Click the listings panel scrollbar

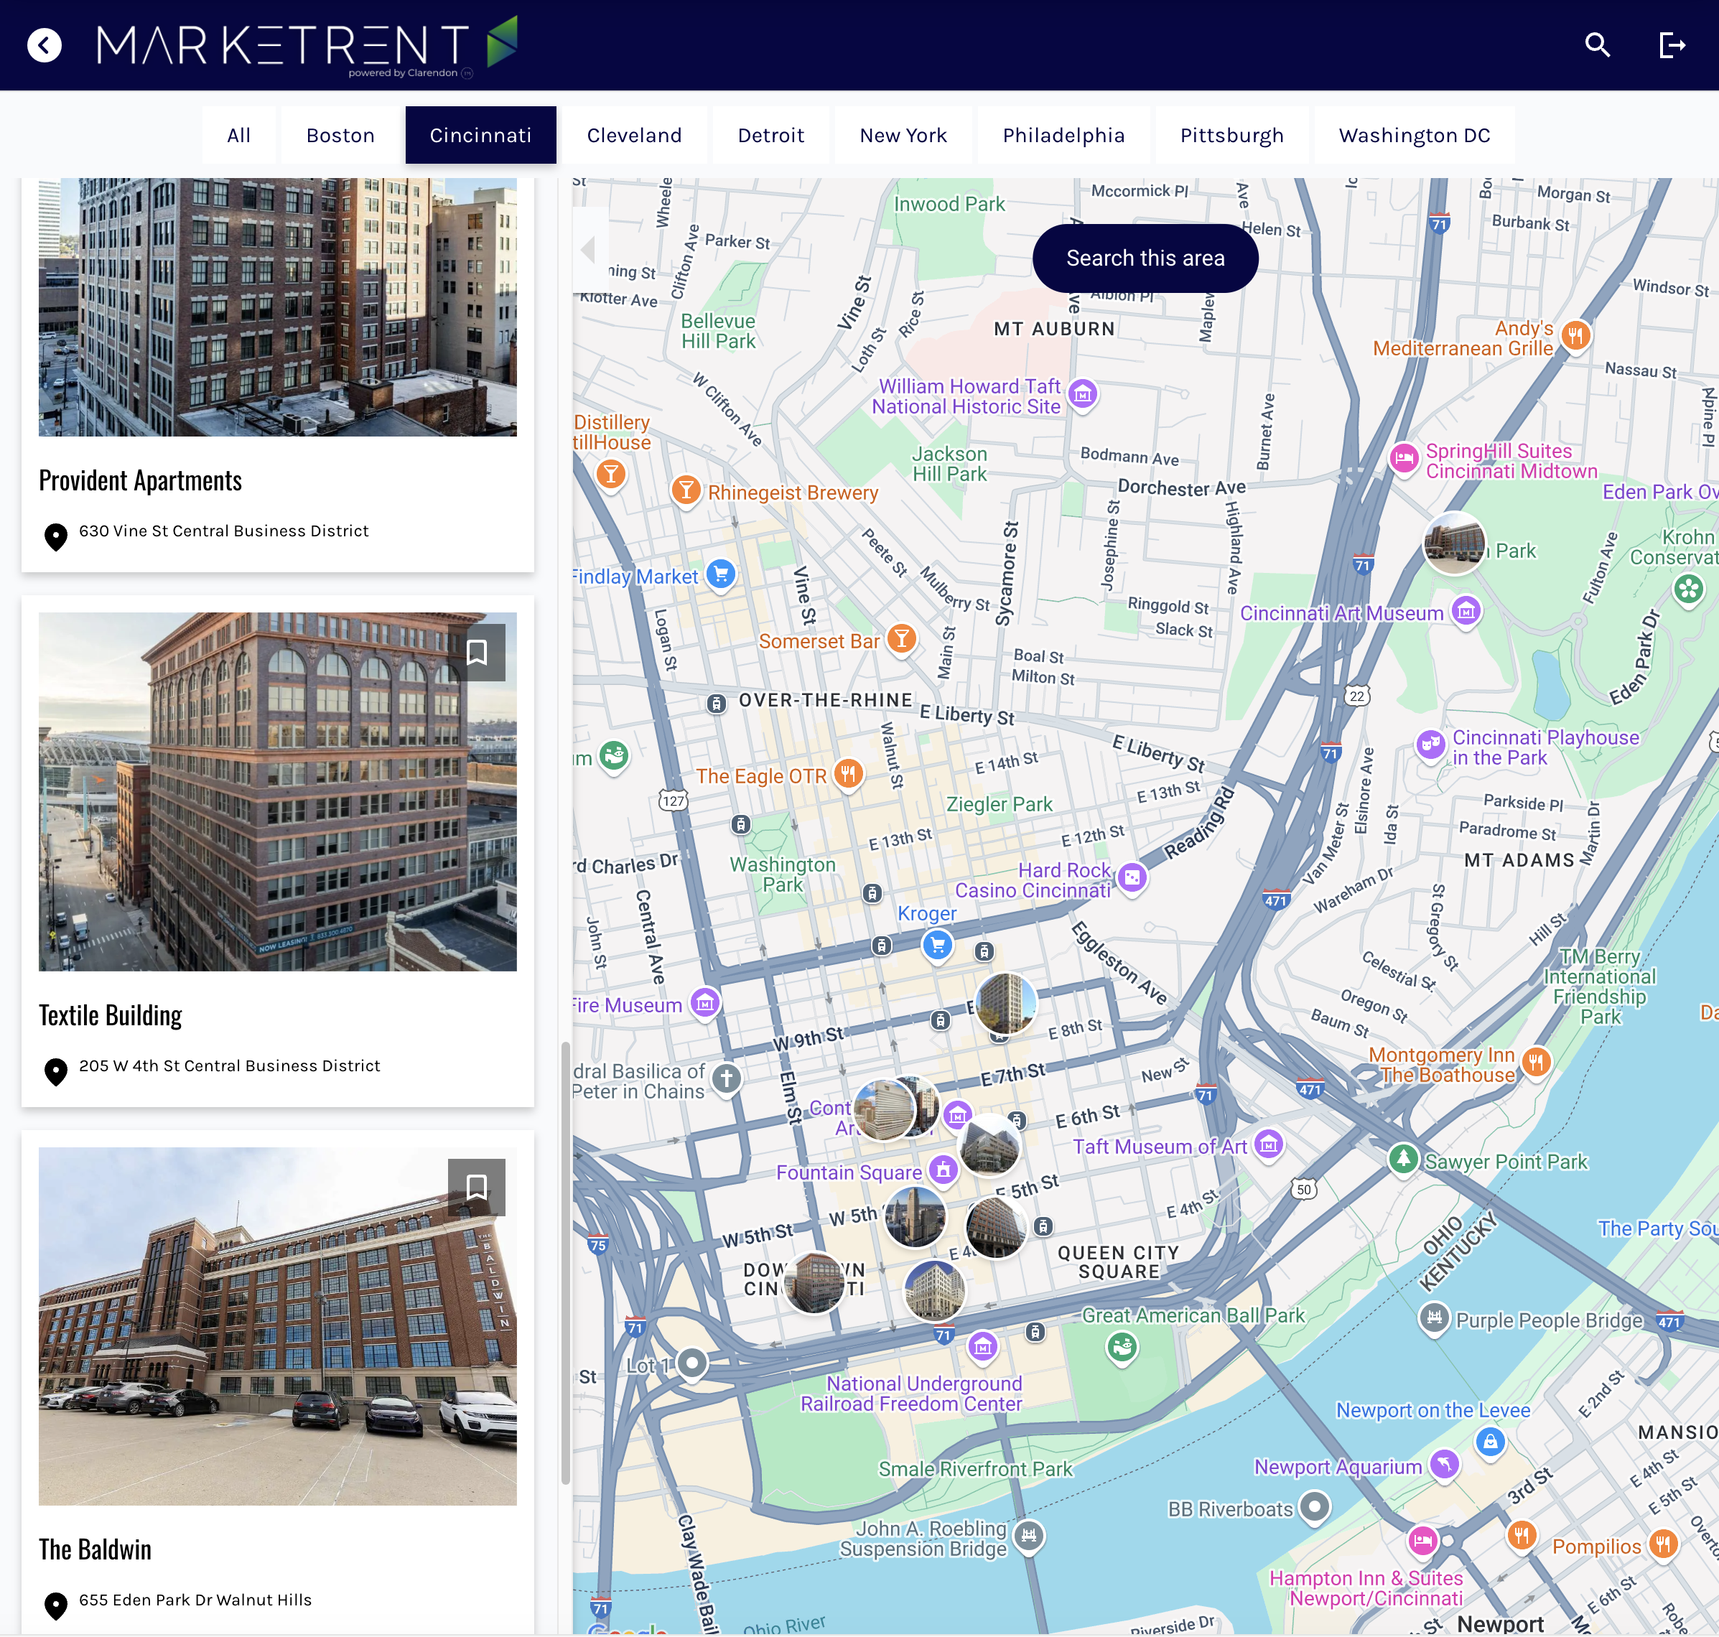pyautogui.click(x=565, y=1264)
